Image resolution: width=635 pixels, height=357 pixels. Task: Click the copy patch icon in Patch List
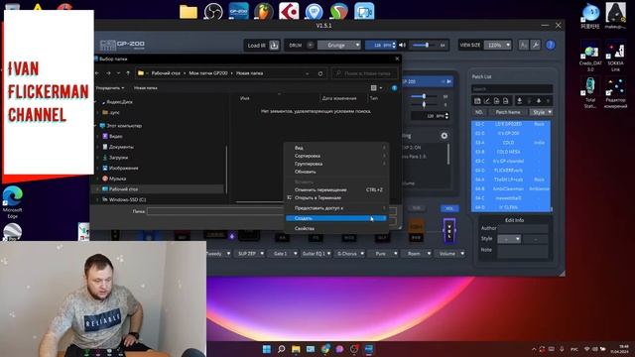click(496, 101)
